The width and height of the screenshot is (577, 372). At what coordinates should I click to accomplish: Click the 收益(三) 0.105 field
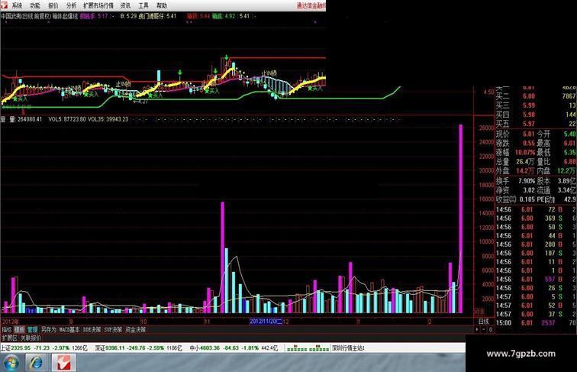point(515,199)
